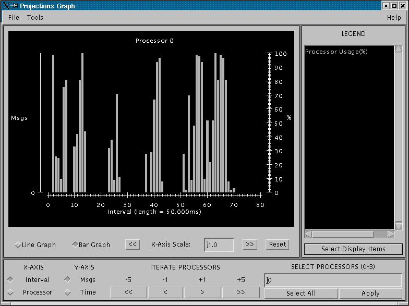The image size is (409, 306).
Task: Set Y-axis to Time
Action: 67,292
